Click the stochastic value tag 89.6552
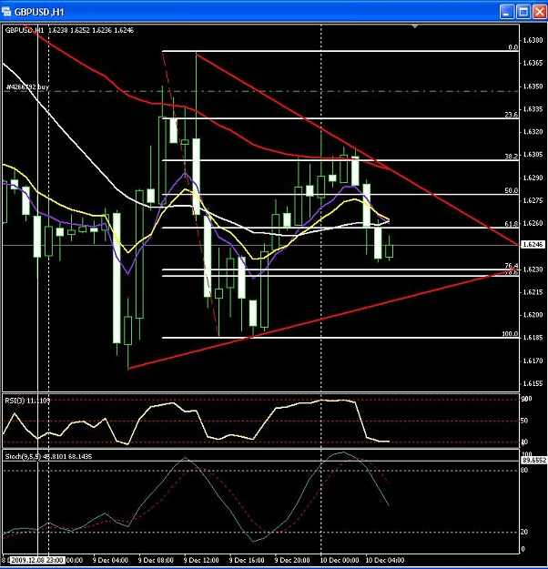The width and height of the screenshot is (548, 569). coord(533,460)
